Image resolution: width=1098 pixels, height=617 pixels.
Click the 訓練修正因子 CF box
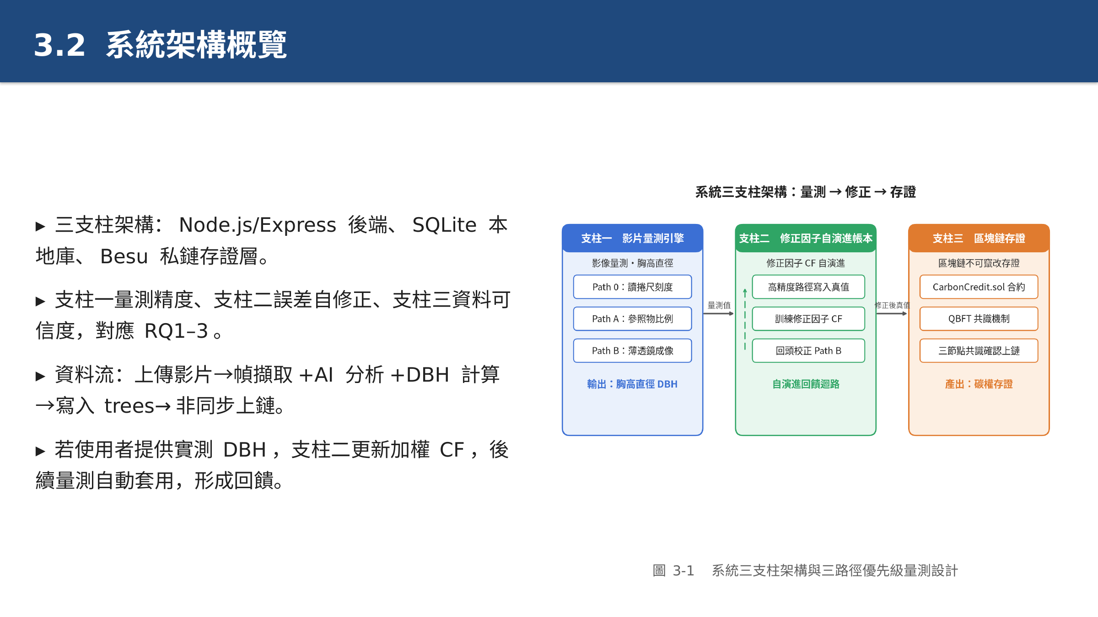click(808, 319)
